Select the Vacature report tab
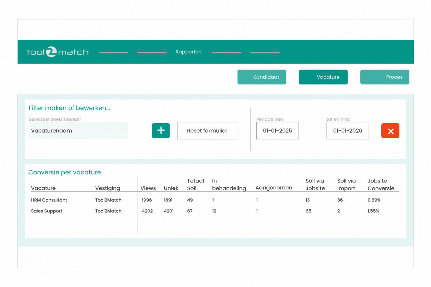Image resolution: width=431 pixels, height=287 pixels. point(323,77)
